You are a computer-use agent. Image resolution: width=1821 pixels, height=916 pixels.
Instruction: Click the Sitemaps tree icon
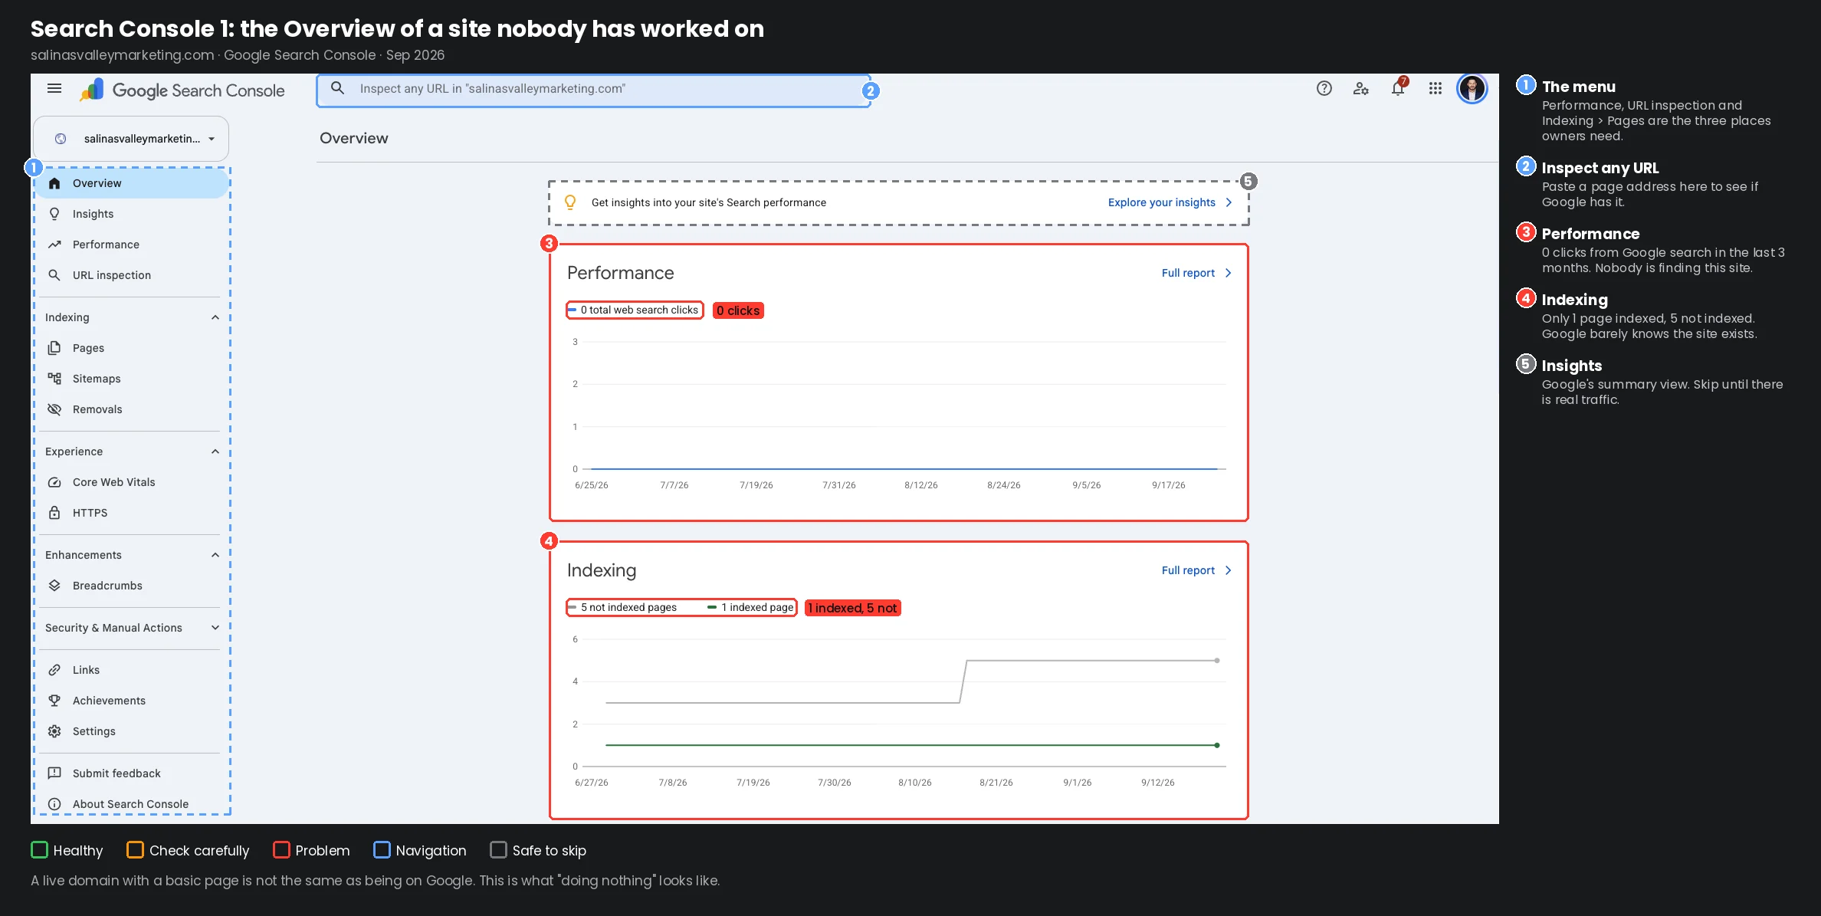click(x=54, y=379)
